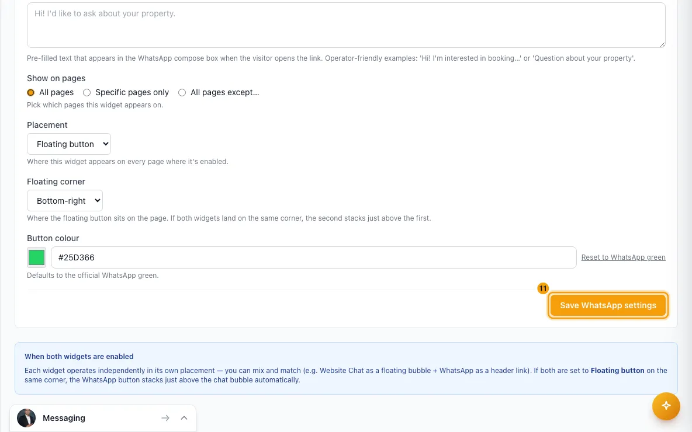This screenshot has height=432, width=692.
Task: Click the 'Floating corner' label
Action: (56, 182)
